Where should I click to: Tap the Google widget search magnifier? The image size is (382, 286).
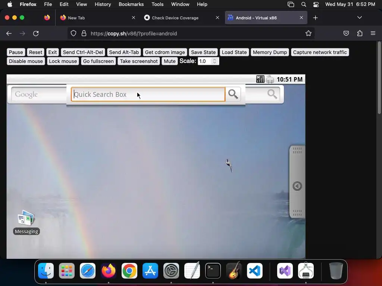click(x=272, y=94)
